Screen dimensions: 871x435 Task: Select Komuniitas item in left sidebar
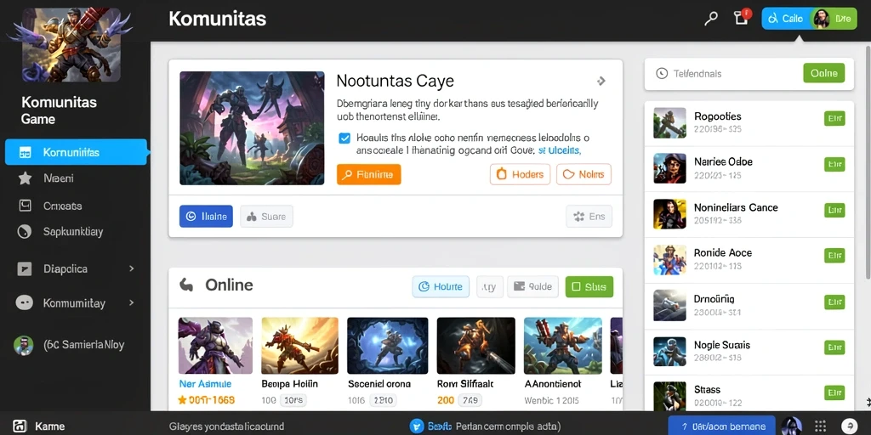tap(76, 152)
